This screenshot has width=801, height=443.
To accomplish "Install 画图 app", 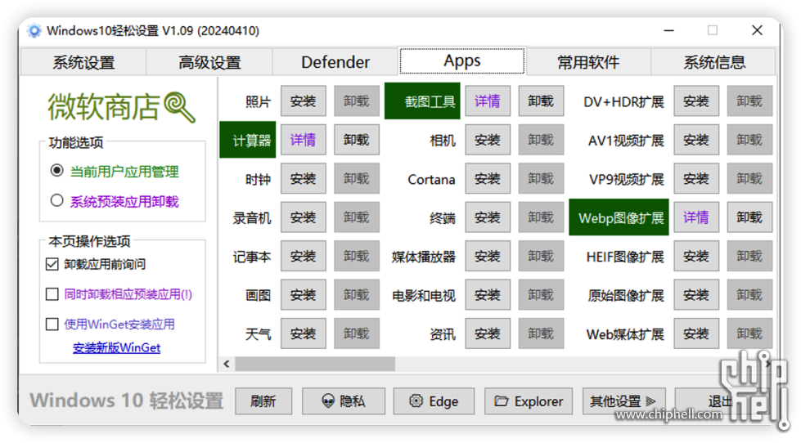I will (304, 295).
